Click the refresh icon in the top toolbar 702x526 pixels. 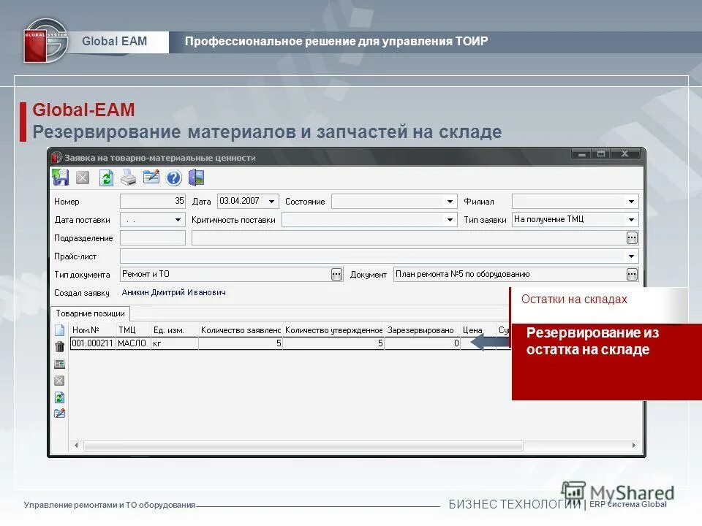point(106,178)
